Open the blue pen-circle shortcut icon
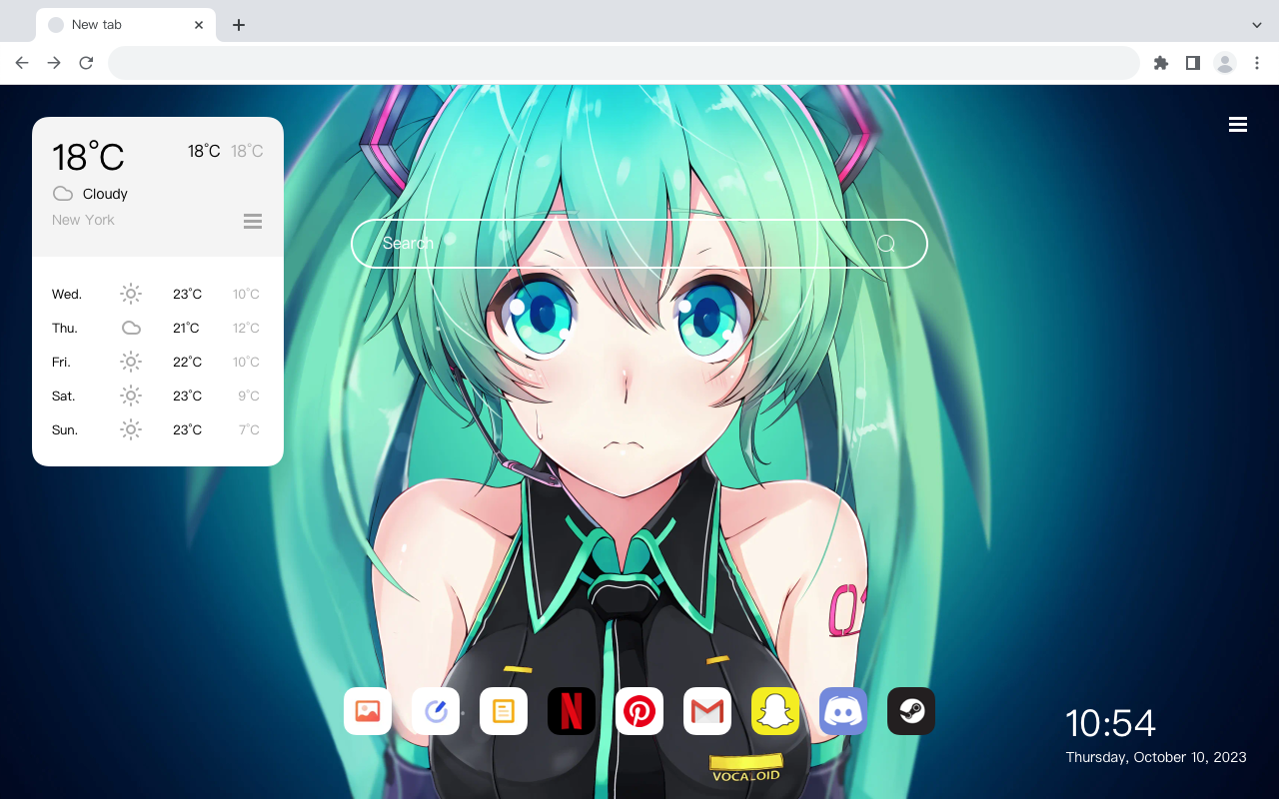Viewport: 1279px width, 799px height. [436, 711]
